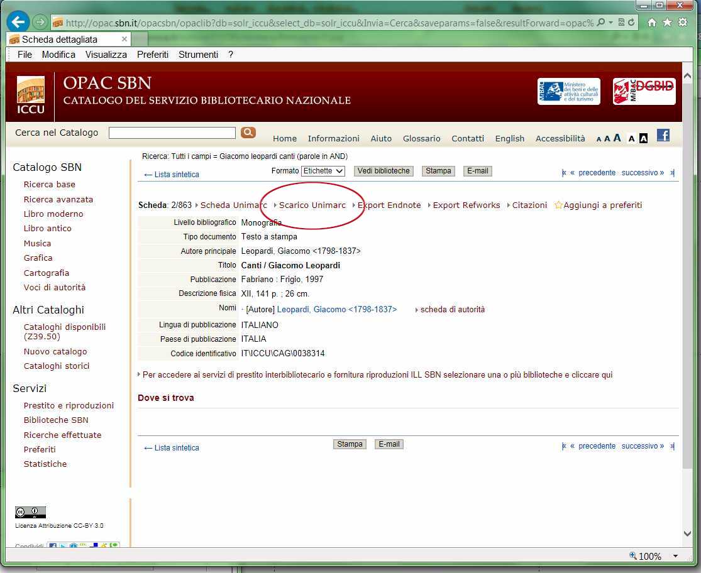The width and height of the screenshot is (701, 573).
Task: Close the Scheda dettagliata tab
Action: point(124,39)
